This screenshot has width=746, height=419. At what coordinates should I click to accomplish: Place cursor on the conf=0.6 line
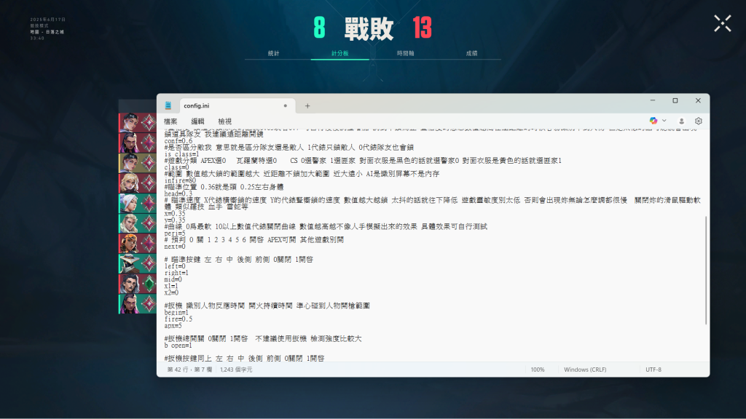click(x=178, y=141)
